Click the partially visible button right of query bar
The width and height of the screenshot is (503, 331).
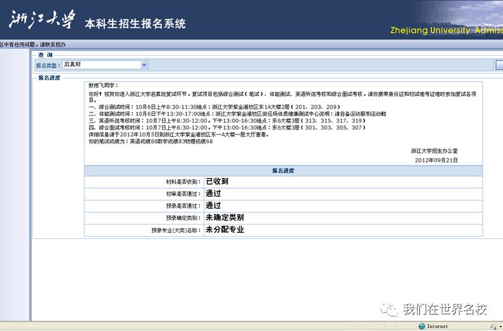click(x=499, y=64)
